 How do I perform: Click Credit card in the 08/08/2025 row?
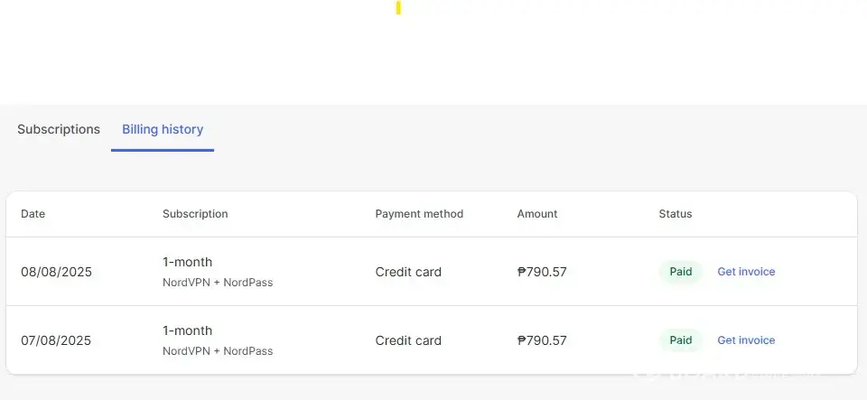pos(408,272)
